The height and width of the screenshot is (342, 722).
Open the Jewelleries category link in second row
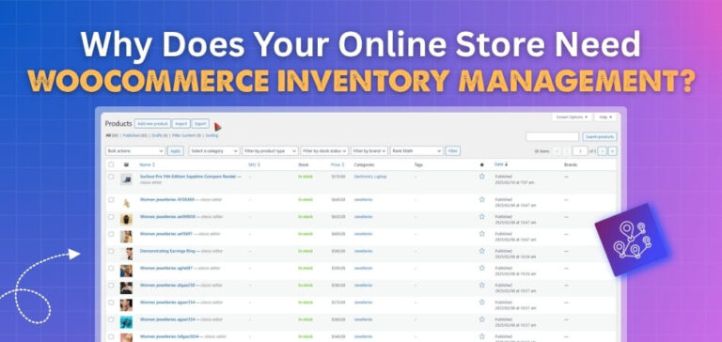(x=363, y=199)
